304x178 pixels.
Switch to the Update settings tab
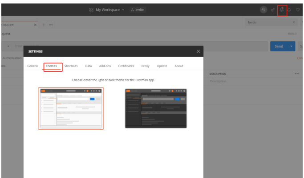tap(162, 66)
